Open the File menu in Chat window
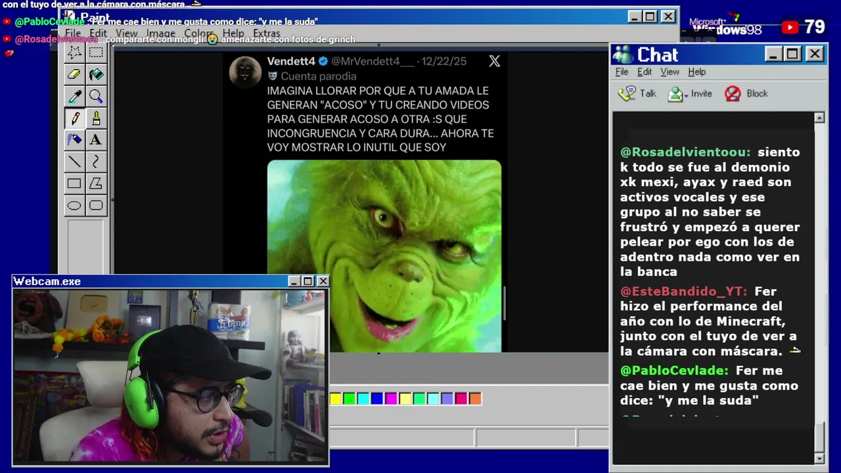 point(622,72)
